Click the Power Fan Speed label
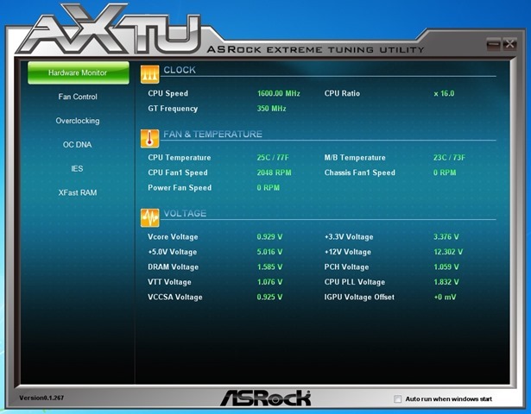 click(x=180, y=188)
